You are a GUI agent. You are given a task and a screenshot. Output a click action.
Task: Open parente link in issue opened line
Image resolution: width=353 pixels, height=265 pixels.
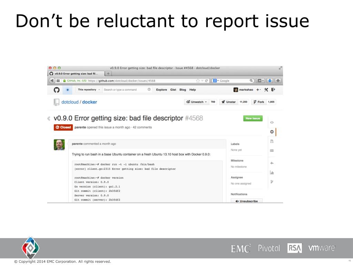(80, 127)
